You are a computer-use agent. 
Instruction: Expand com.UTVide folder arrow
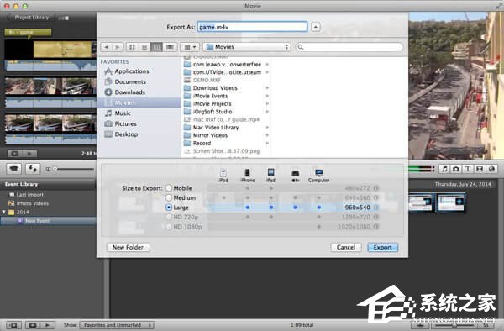click(x=267, y=72)
